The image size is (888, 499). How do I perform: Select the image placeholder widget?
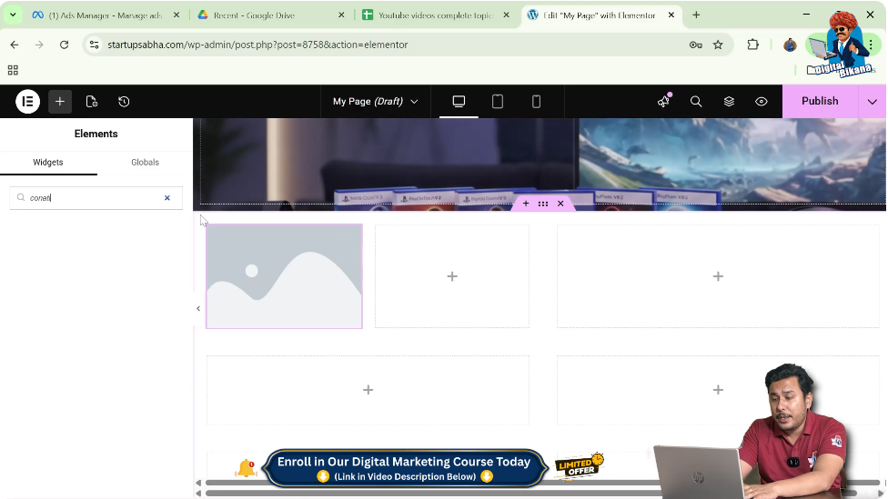pyautogui.click(x=284, y=276)
